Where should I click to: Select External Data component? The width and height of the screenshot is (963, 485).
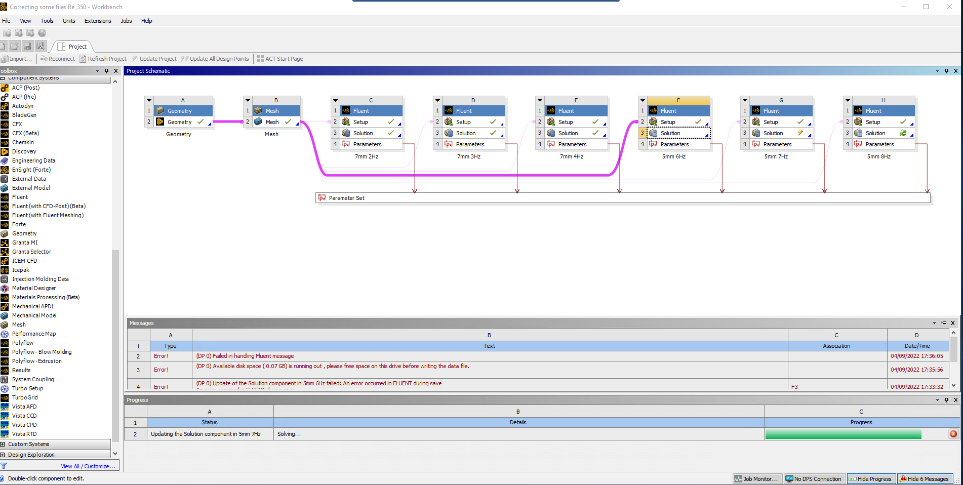[x=29, y=179]
